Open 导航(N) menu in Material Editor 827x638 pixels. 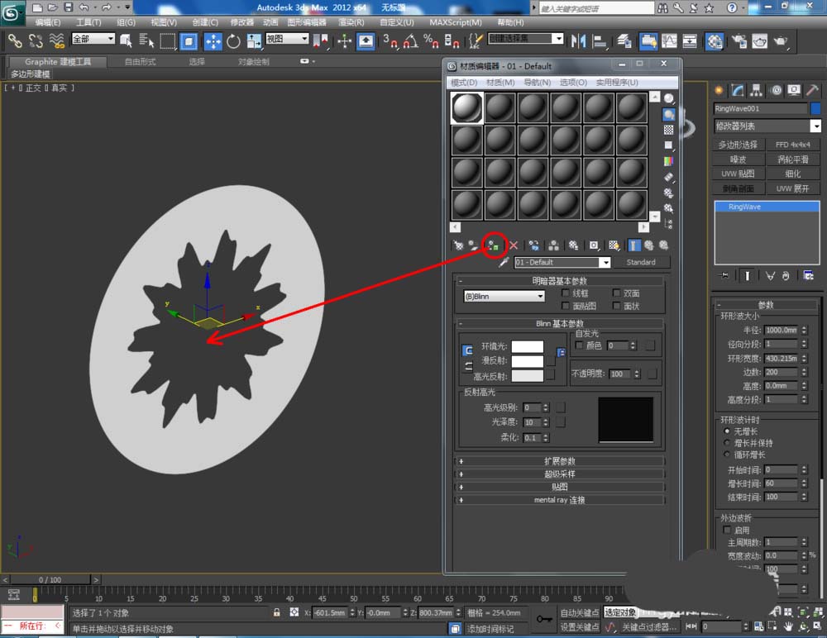coord(537,83)
